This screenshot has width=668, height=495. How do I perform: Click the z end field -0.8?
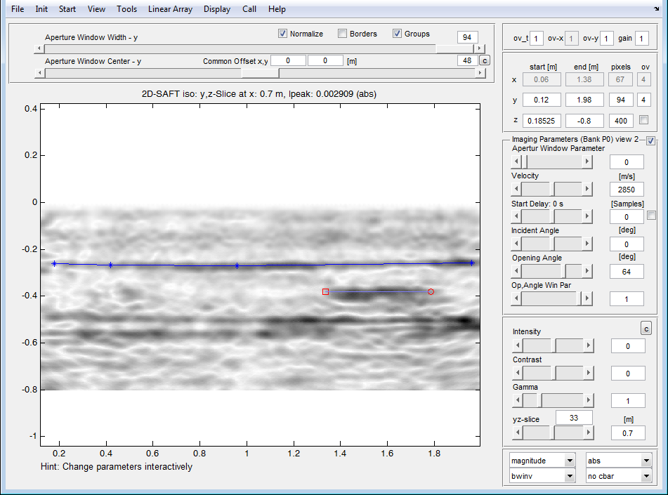[584, 121]
